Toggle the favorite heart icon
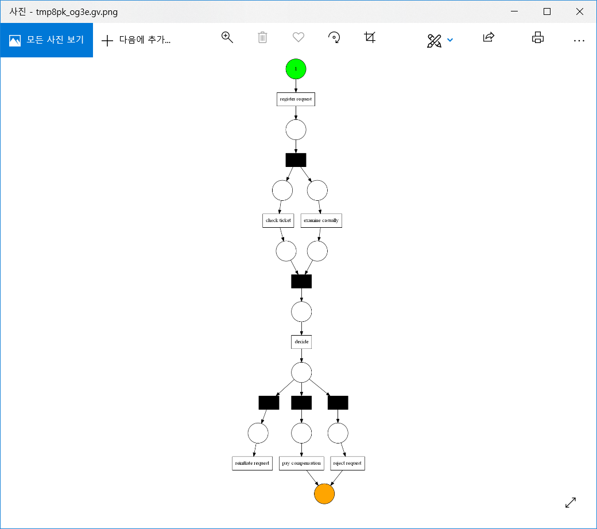Image resolution: width=597 pixels, height=529 pixels. pos(298,37)
